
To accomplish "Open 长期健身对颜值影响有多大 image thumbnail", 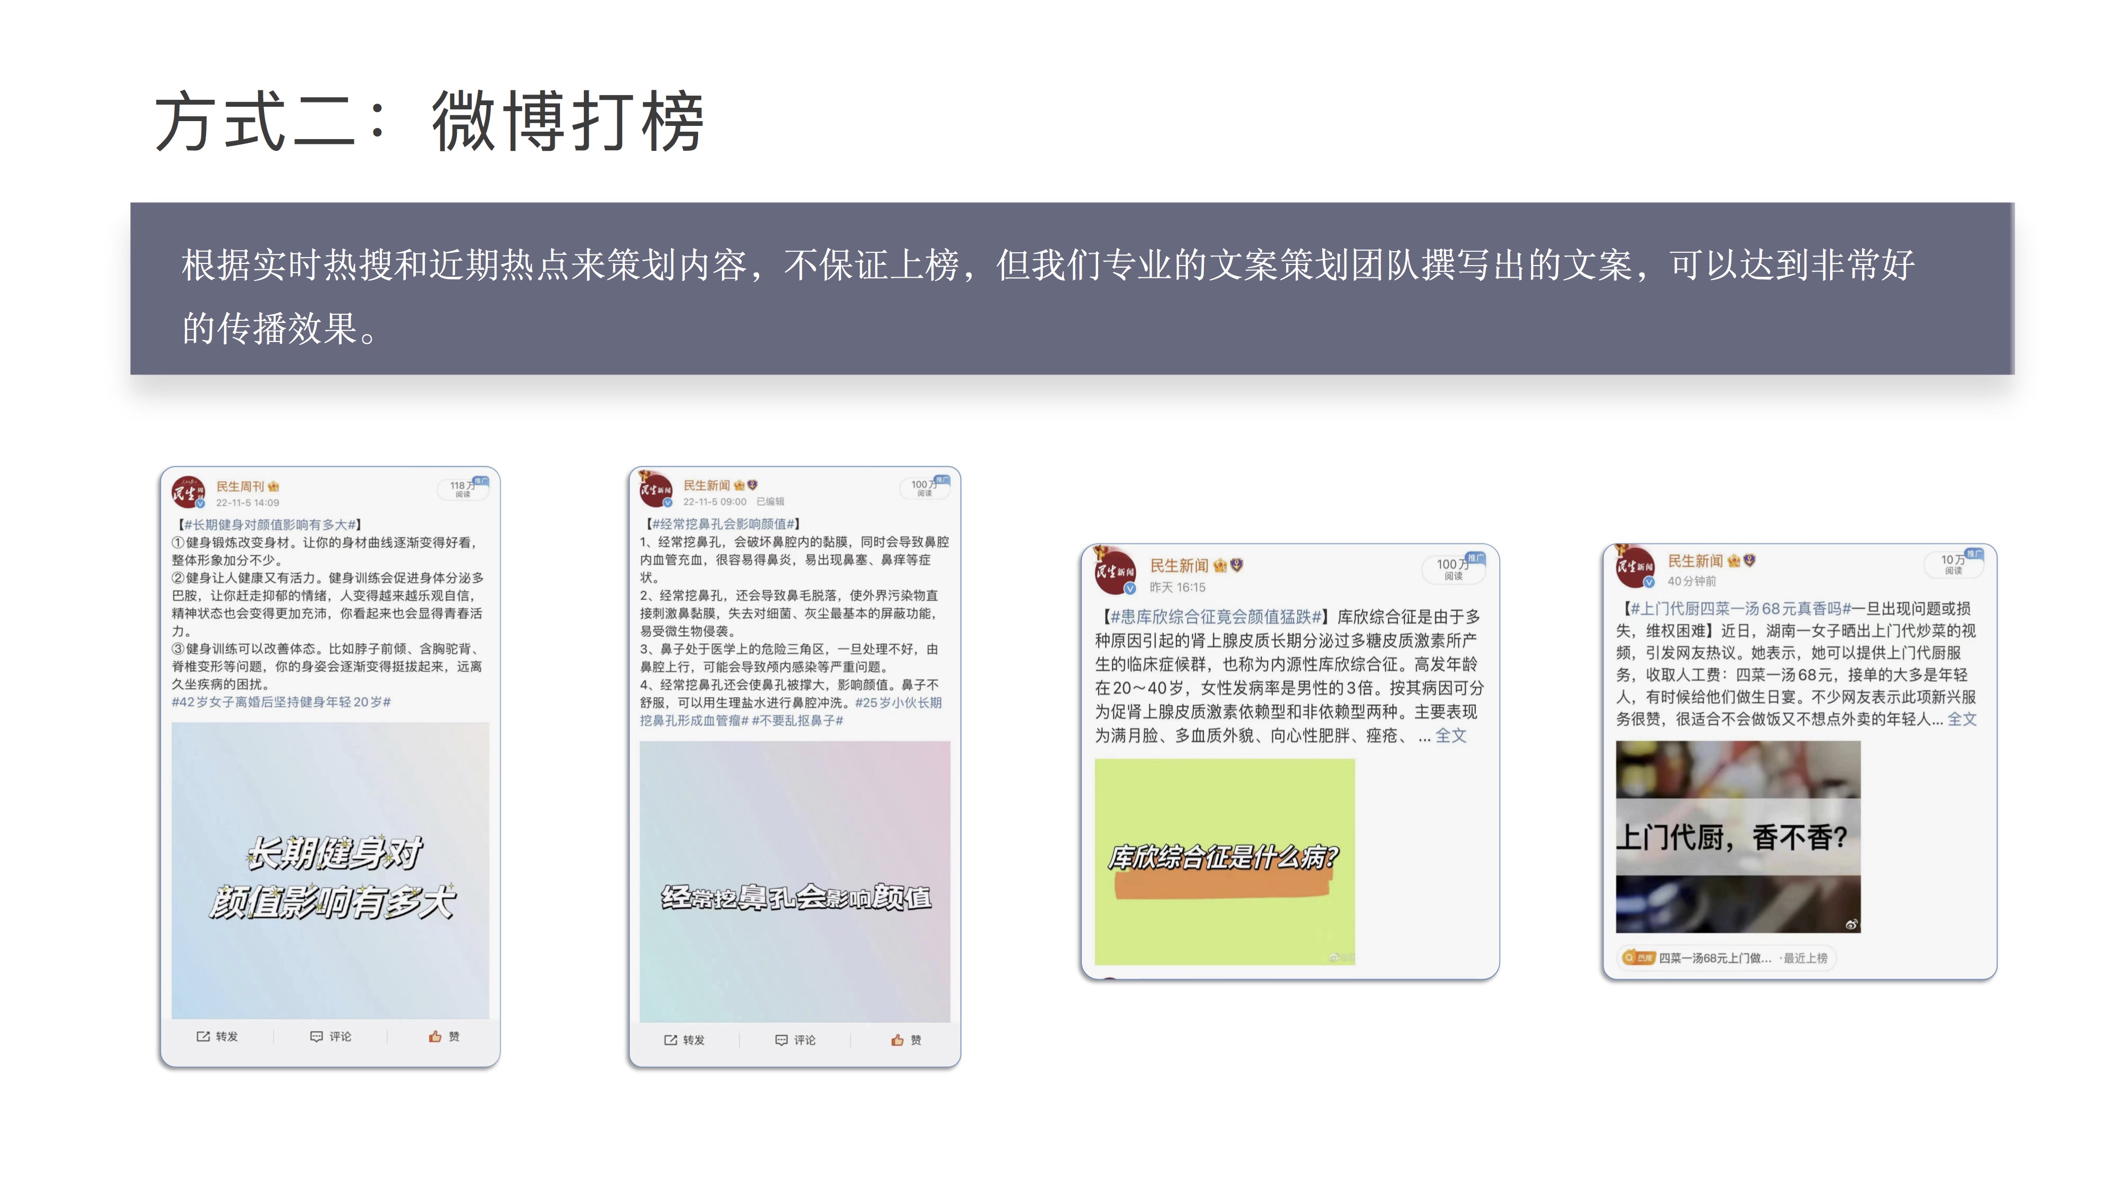I will pos(330,870).
